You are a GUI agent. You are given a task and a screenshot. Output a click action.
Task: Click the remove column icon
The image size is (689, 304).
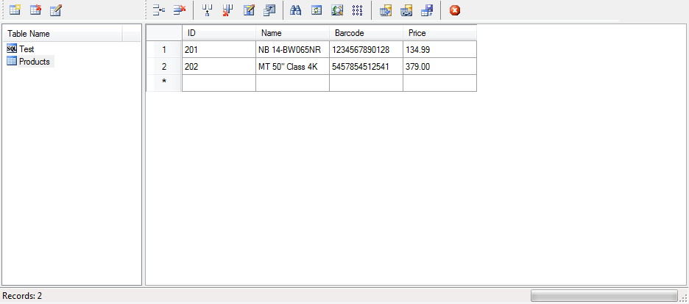coord(227,10)
